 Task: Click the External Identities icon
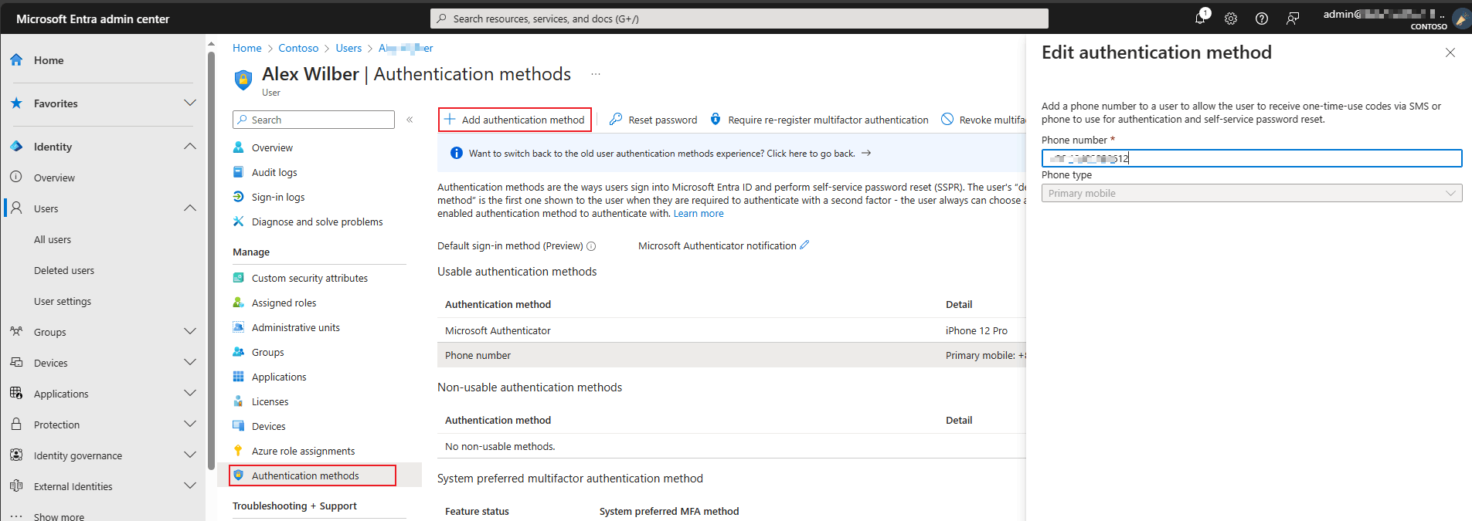16,485
